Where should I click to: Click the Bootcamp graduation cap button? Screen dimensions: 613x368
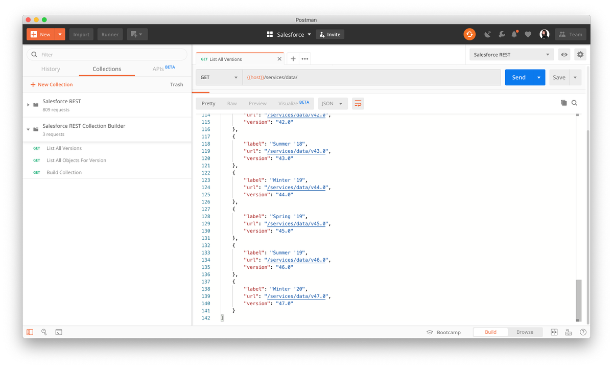[443, 332]
